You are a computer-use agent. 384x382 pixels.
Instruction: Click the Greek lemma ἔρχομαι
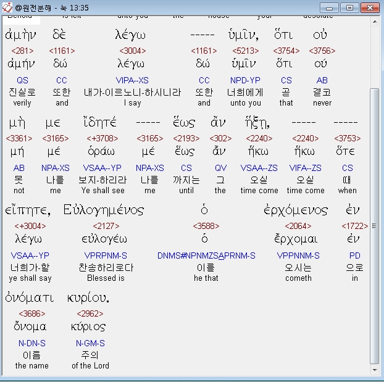296,239
